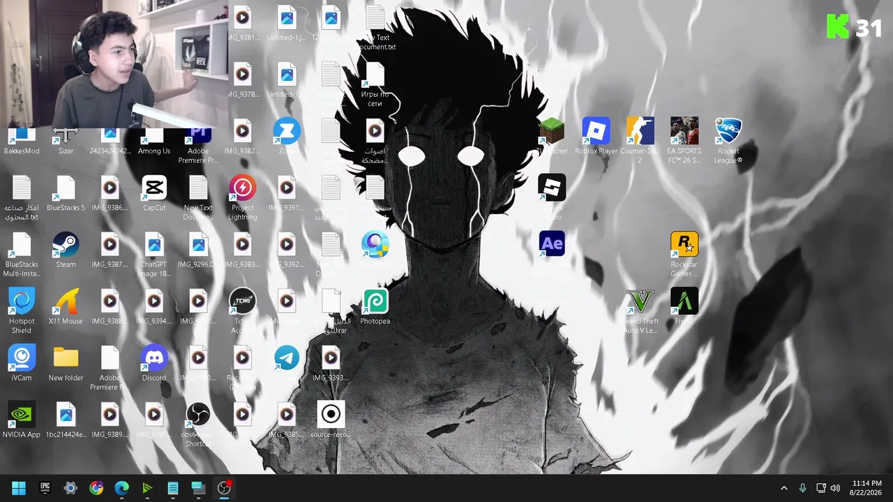Select the Project Lightning shortcut
893x502 pixels.
(x=242, y=198)
